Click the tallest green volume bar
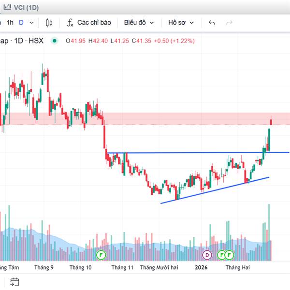 pos(269,232)
